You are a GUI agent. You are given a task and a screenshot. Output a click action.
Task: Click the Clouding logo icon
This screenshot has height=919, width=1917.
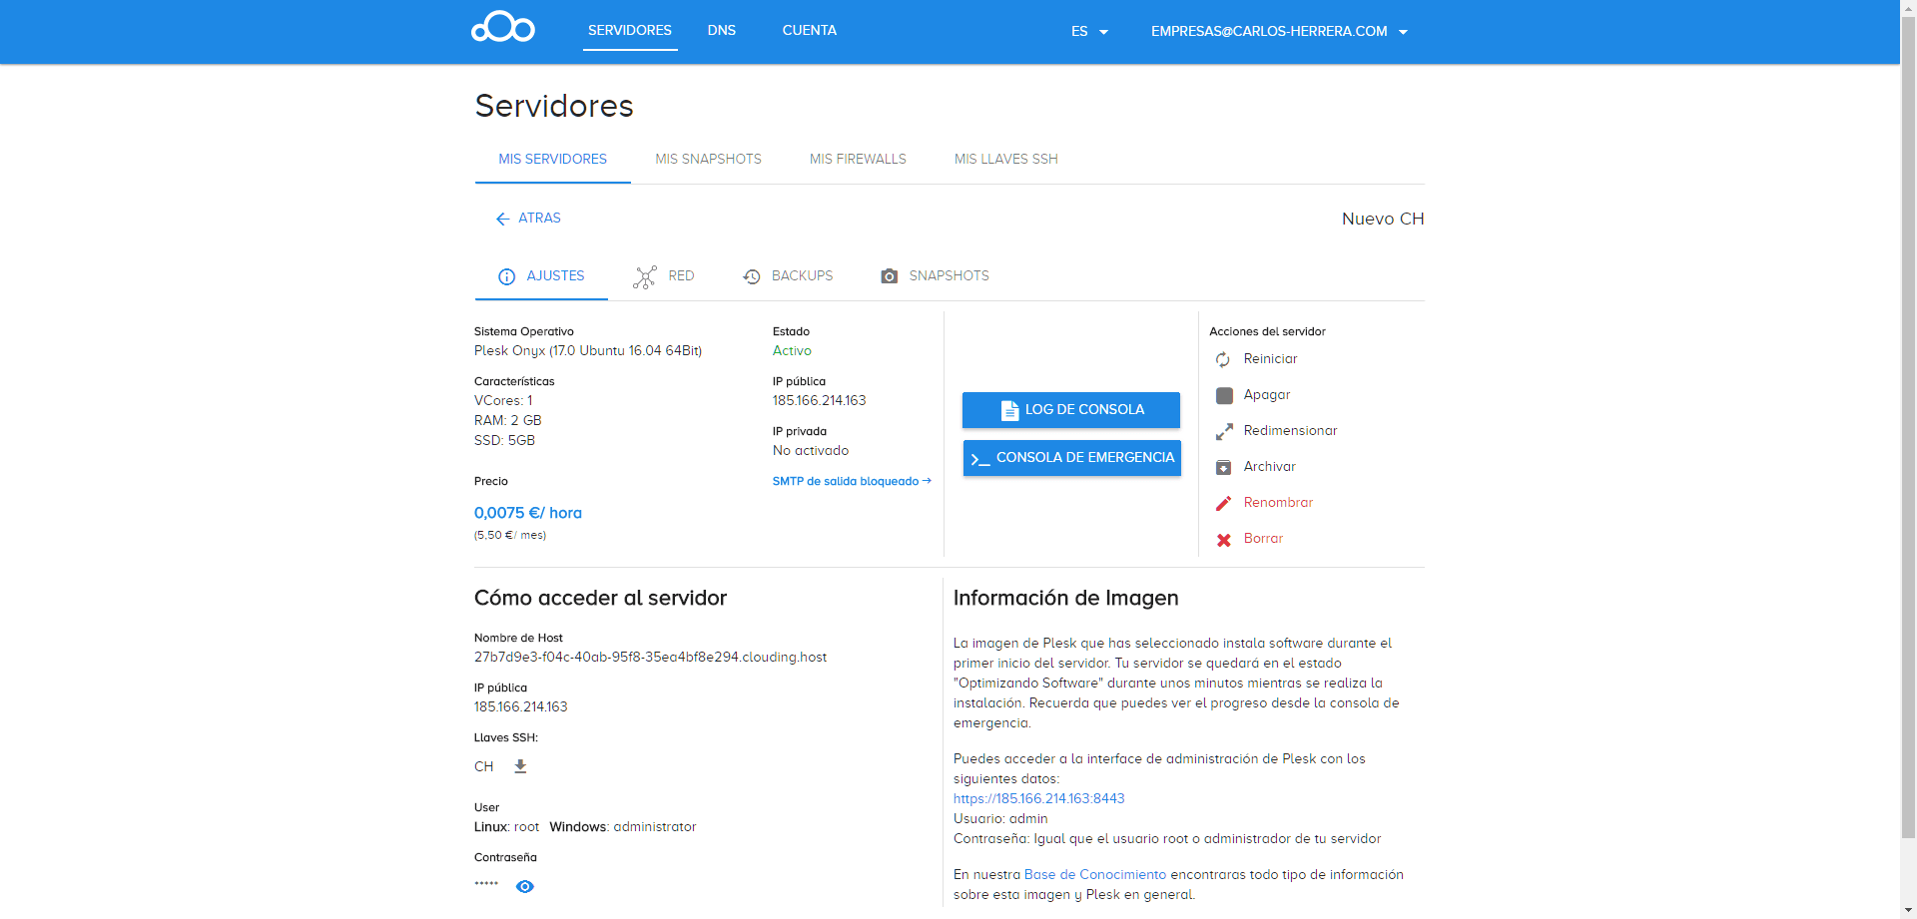[503, 28]
